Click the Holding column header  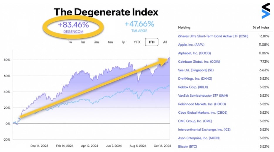click(184, 28)
